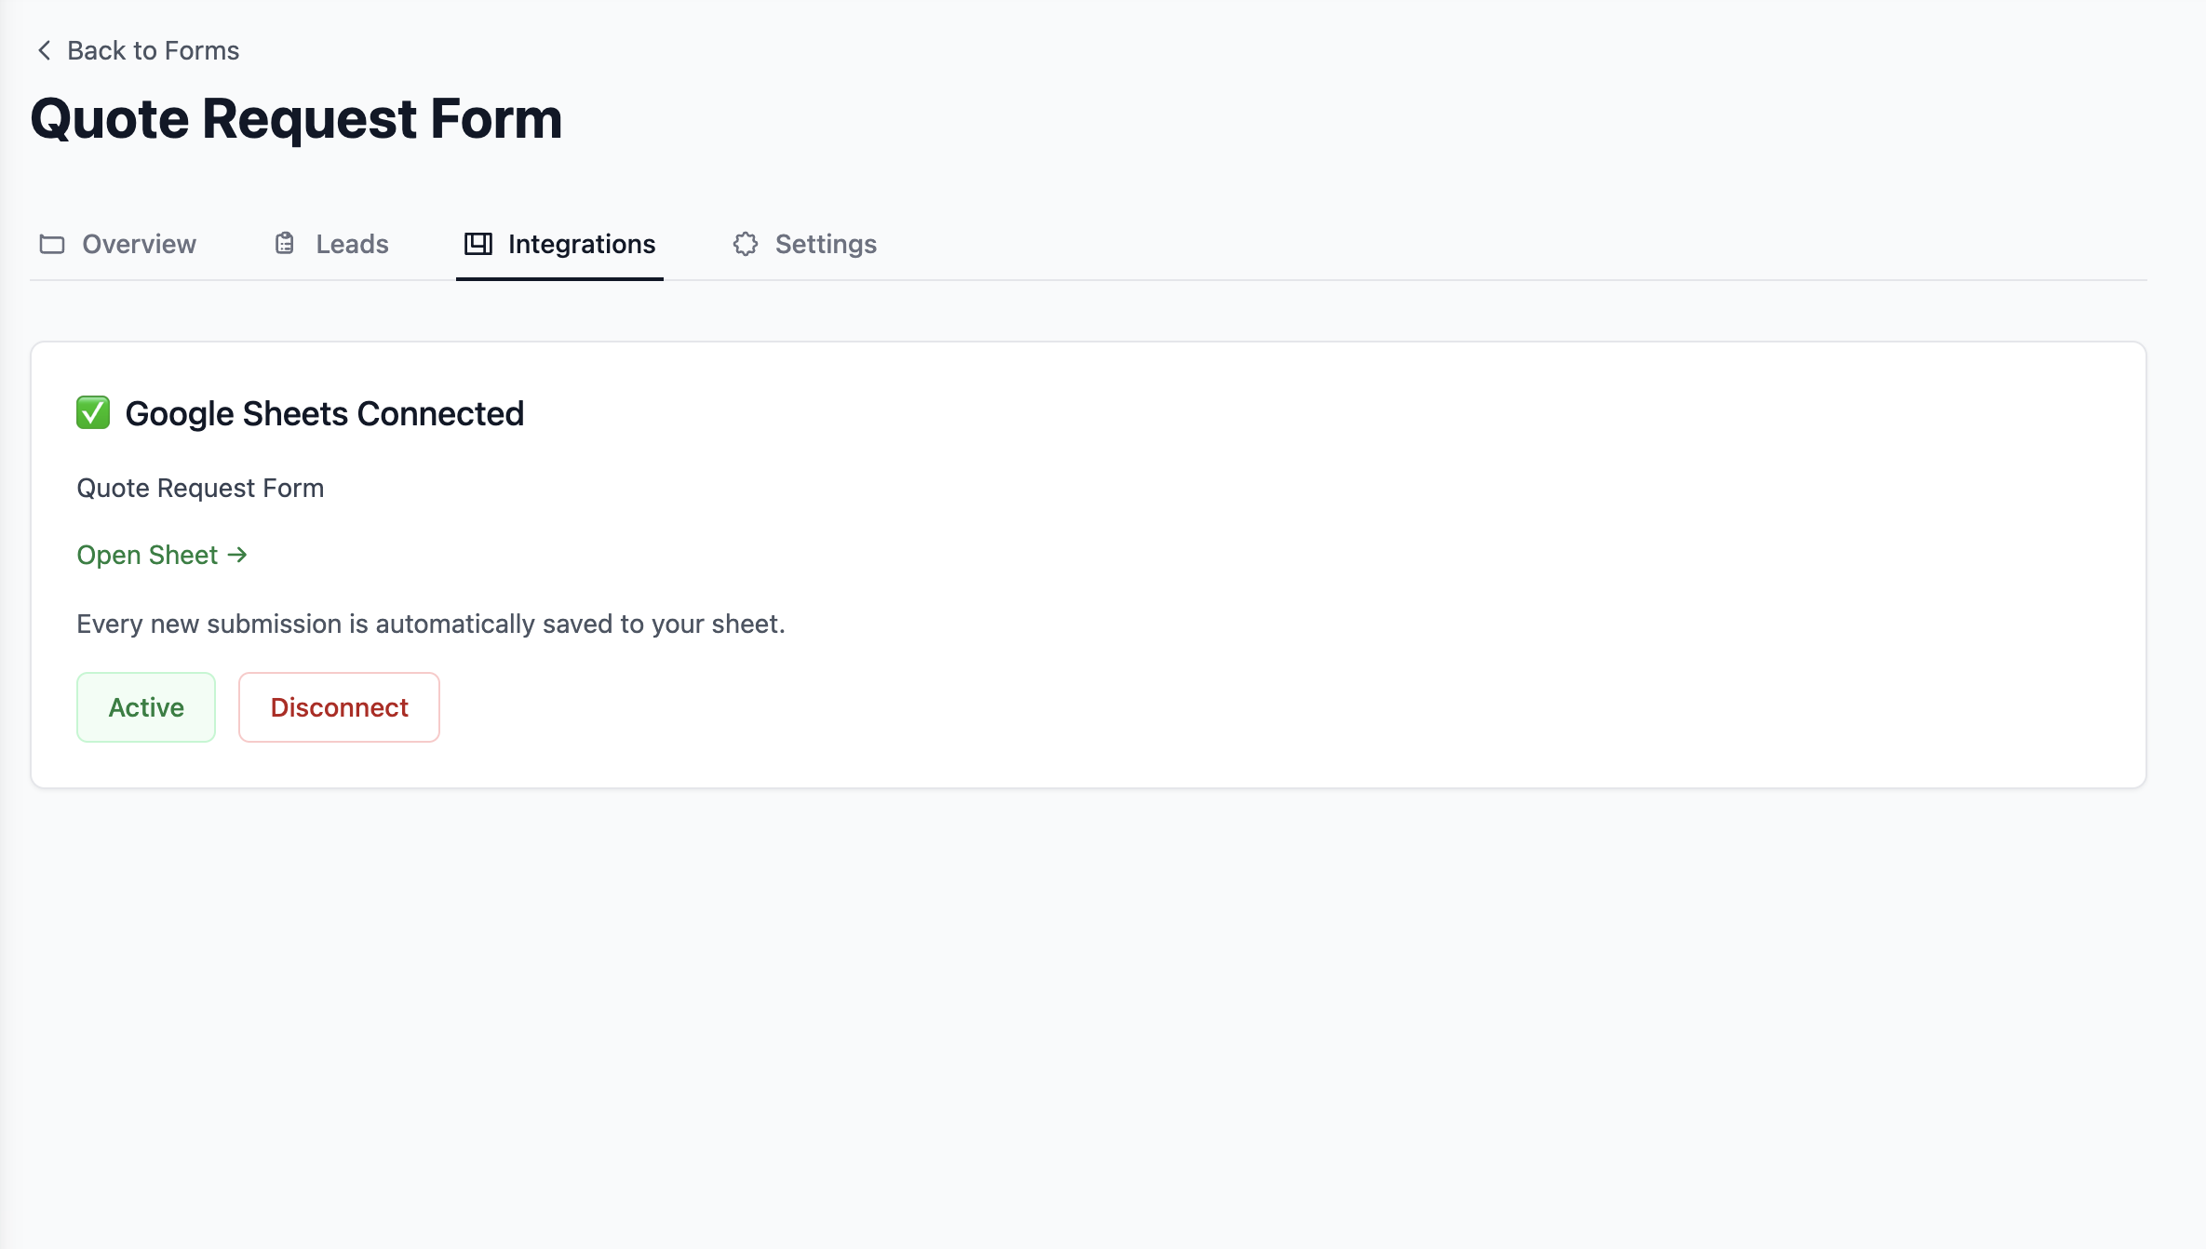Screen dimensions: 2206x1249
Task: Go back via Back to Forms link
Action: [x=138, y=50]
